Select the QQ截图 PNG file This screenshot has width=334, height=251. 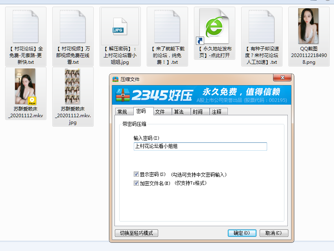click(309, 26)
